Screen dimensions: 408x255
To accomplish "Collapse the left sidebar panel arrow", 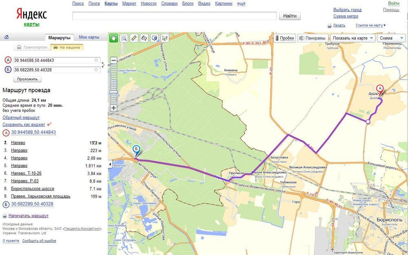I will (110, 164).
